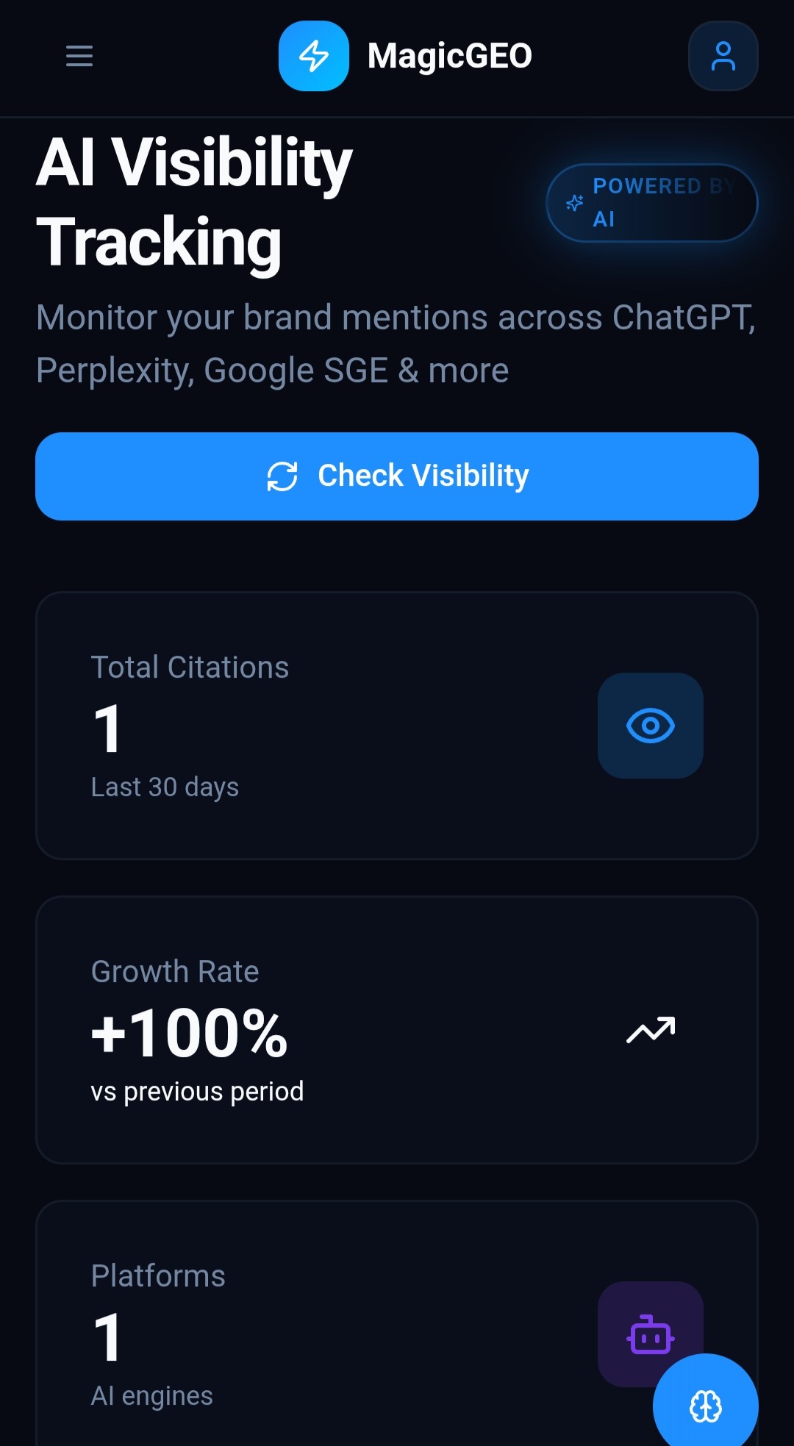Click the Last 30 days label
This screenshot has width=794, height=1446.
click(165, 787)
